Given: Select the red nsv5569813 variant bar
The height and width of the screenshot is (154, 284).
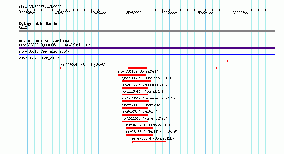Looking at the screenshot, I should (x=135, y=108).
